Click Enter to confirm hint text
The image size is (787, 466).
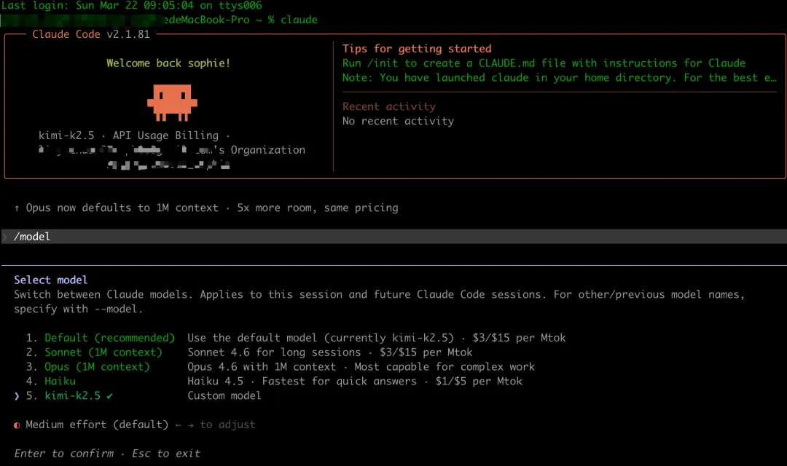tap(63, 453)
